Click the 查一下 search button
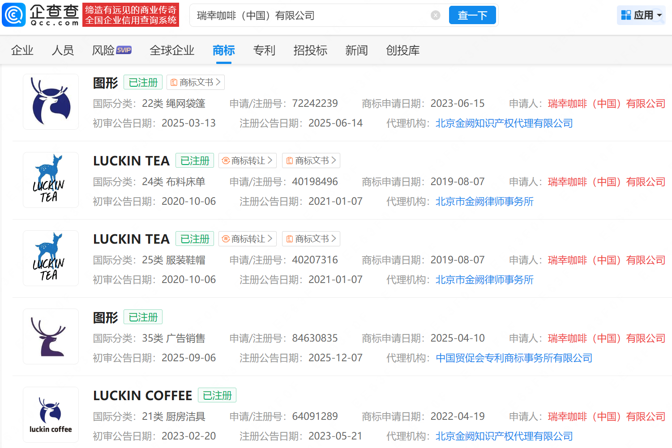The height and width of the screenshot is (448, 672). point(472,15)
